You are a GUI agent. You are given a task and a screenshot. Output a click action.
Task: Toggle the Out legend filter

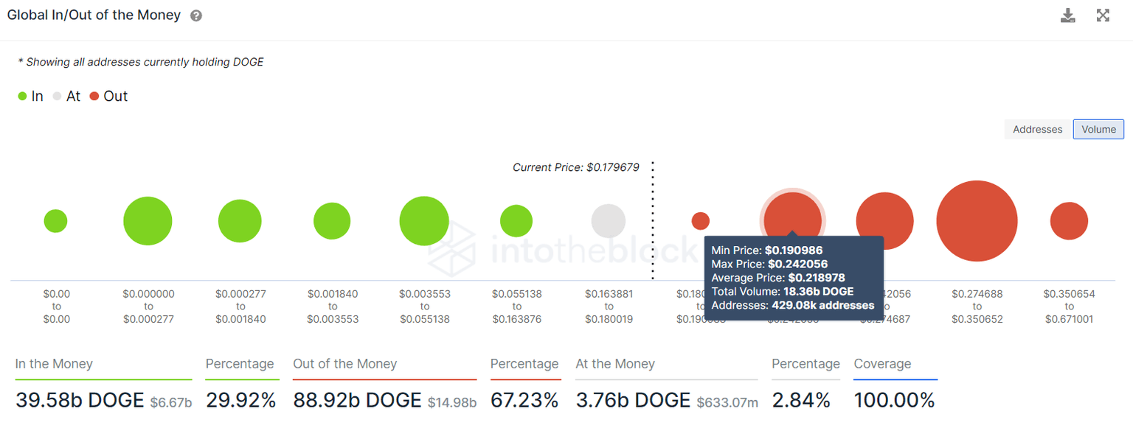pyautogui.click(x=108, y=96)
